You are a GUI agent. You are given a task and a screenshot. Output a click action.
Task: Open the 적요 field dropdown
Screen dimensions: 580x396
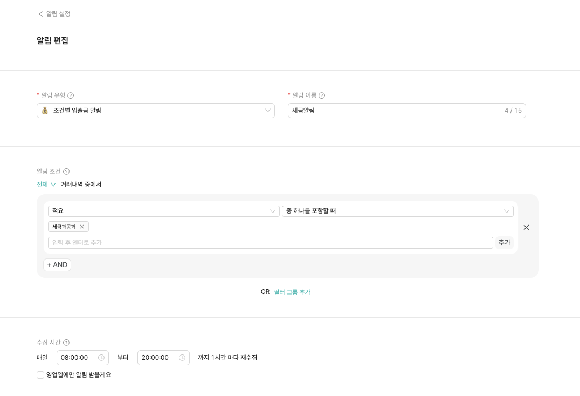click(x=163, y=211)
